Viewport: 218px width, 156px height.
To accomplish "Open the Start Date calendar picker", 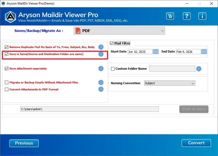I will click(x=156, y=52).
